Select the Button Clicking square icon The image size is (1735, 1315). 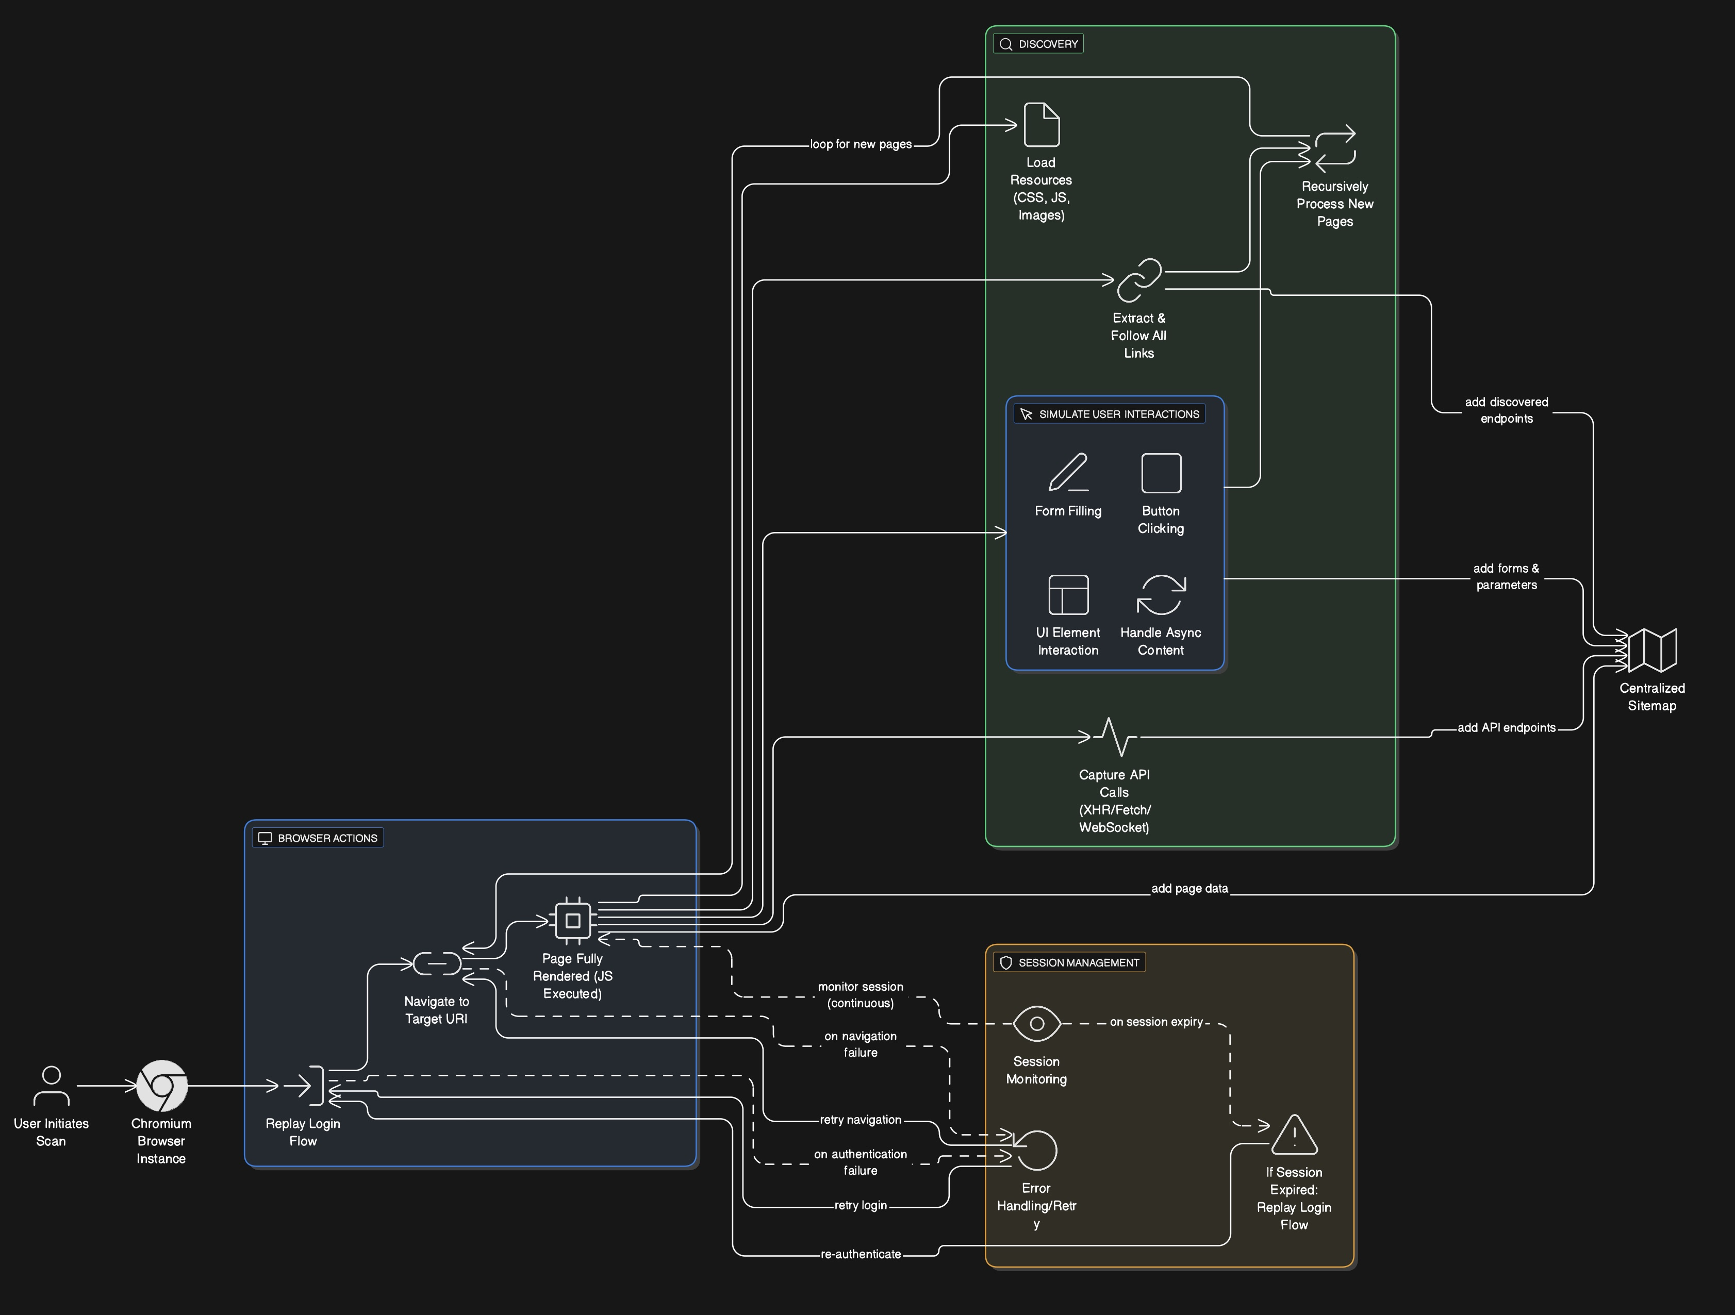point(1161,473)
